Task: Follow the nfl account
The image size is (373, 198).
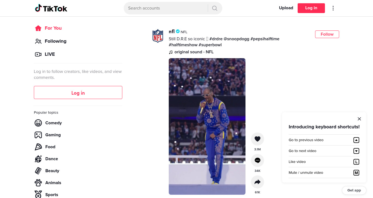Action: (327, 34)
